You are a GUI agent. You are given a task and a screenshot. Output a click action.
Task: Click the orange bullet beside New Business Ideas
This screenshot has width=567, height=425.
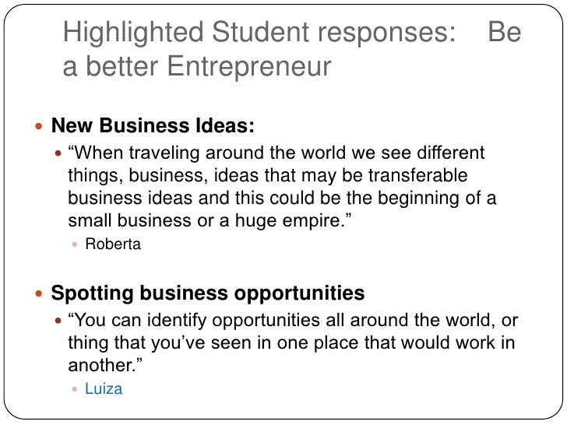(39, 126)
